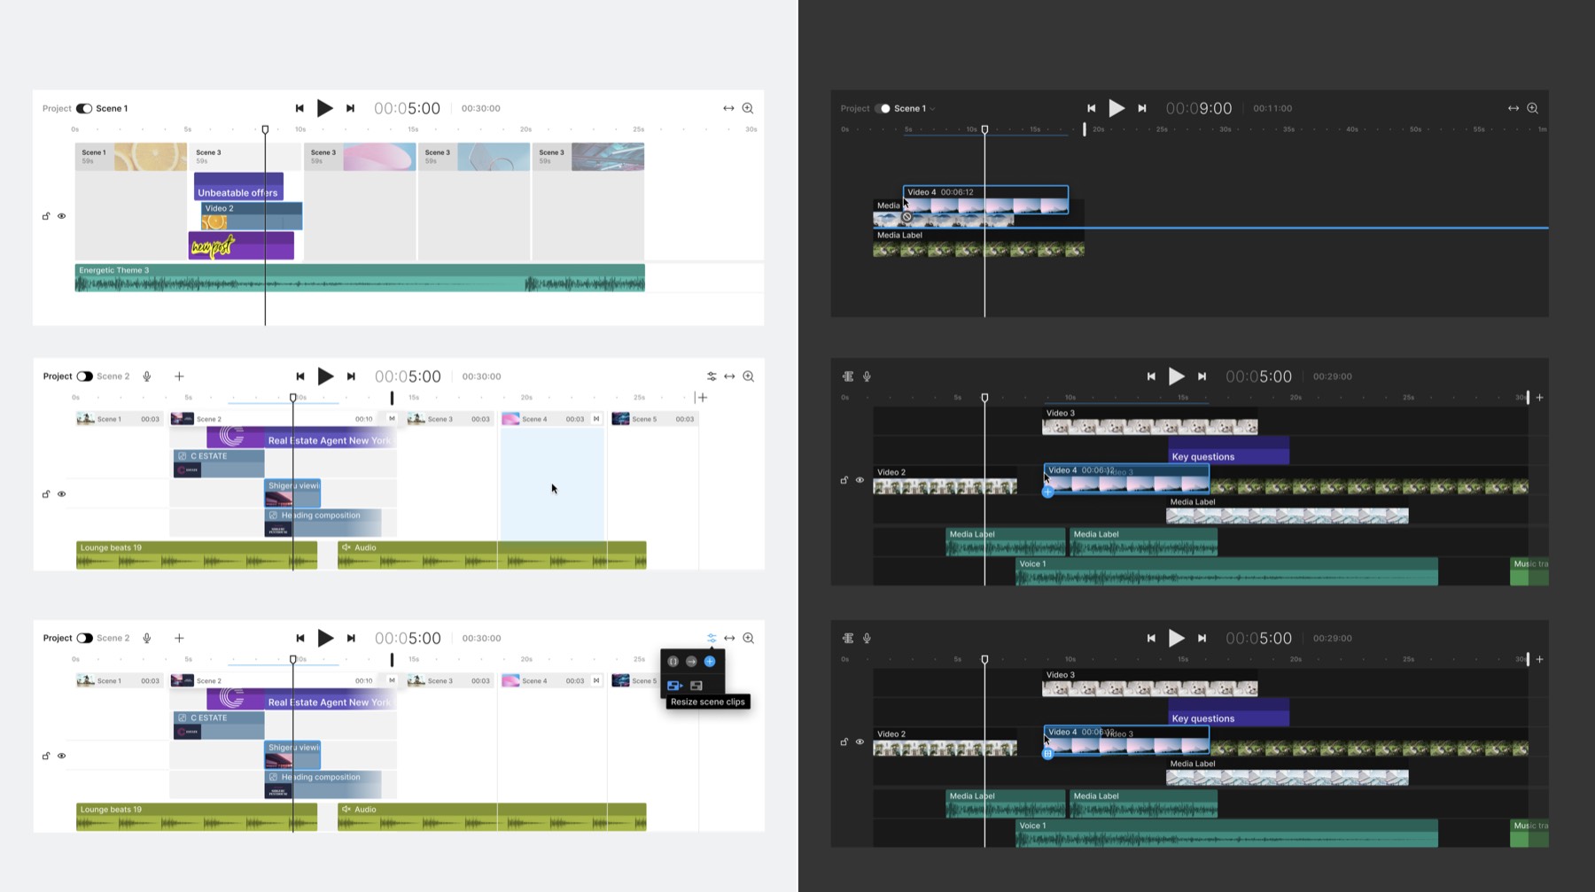1595x892 pixels.
Task: Skip to previous in the Energetic Theme 3 panel
Action: [300, 108]
